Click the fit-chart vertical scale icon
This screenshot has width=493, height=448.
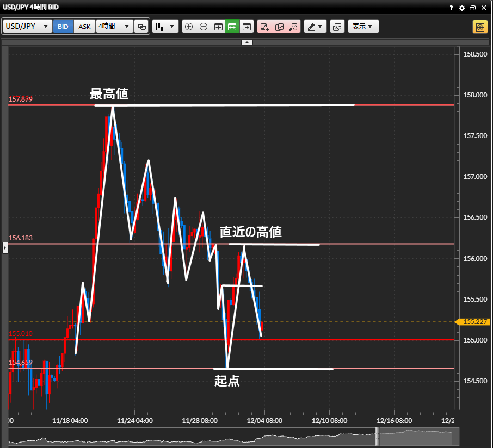[218, 26]
